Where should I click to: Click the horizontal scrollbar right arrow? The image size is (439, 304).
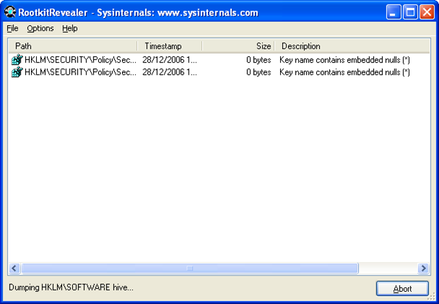[x=424, y=269]
